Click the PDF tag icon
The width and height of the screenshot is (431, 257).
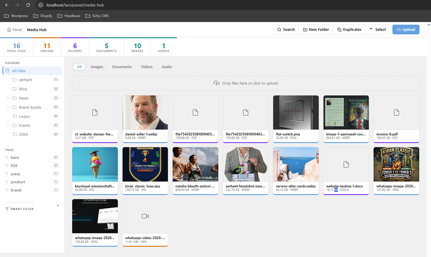tap(7, 166)
